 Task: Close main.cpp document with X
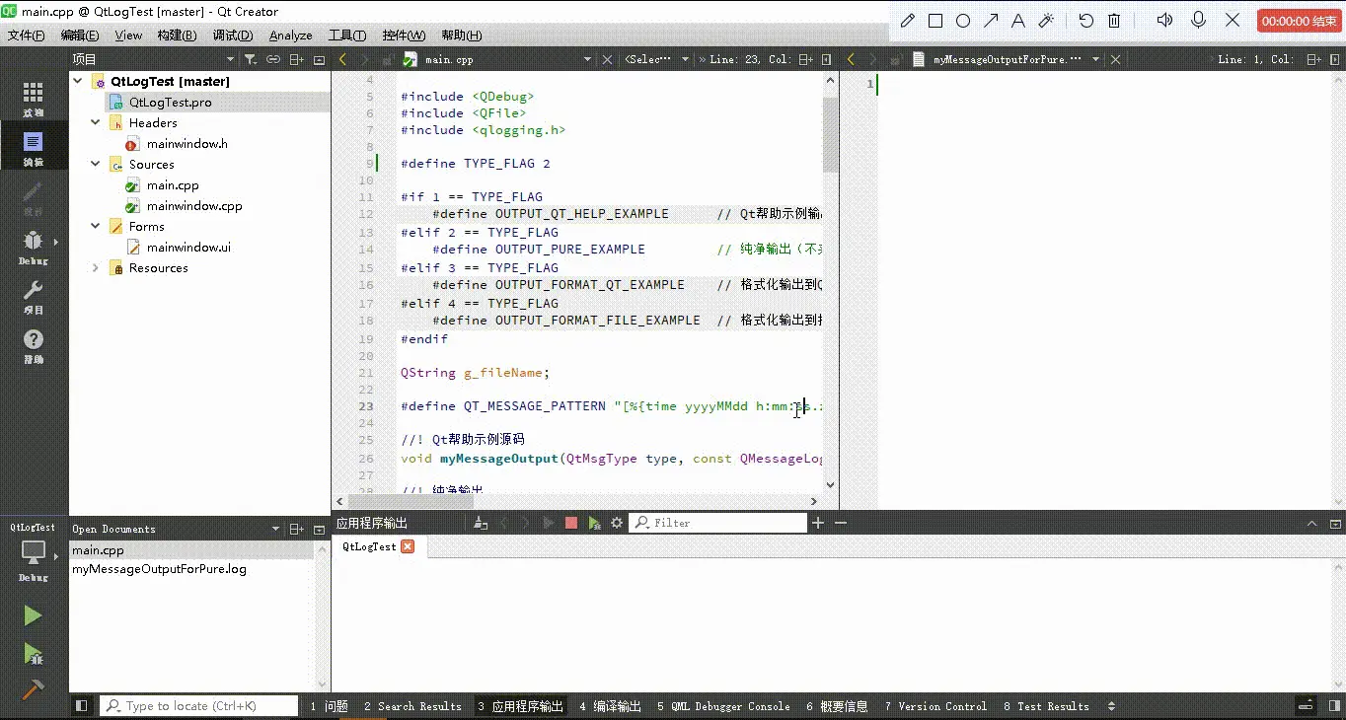pos(607,59)
